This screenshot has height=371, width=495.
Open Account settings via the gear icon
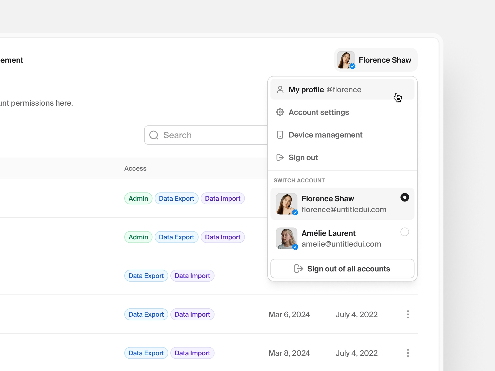coord(280,112)
